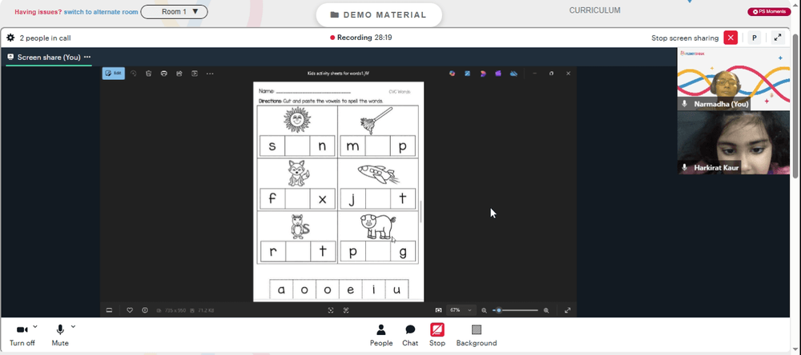Delete the image with trash icon
This screenshot has height=355, width=801.
149,74
